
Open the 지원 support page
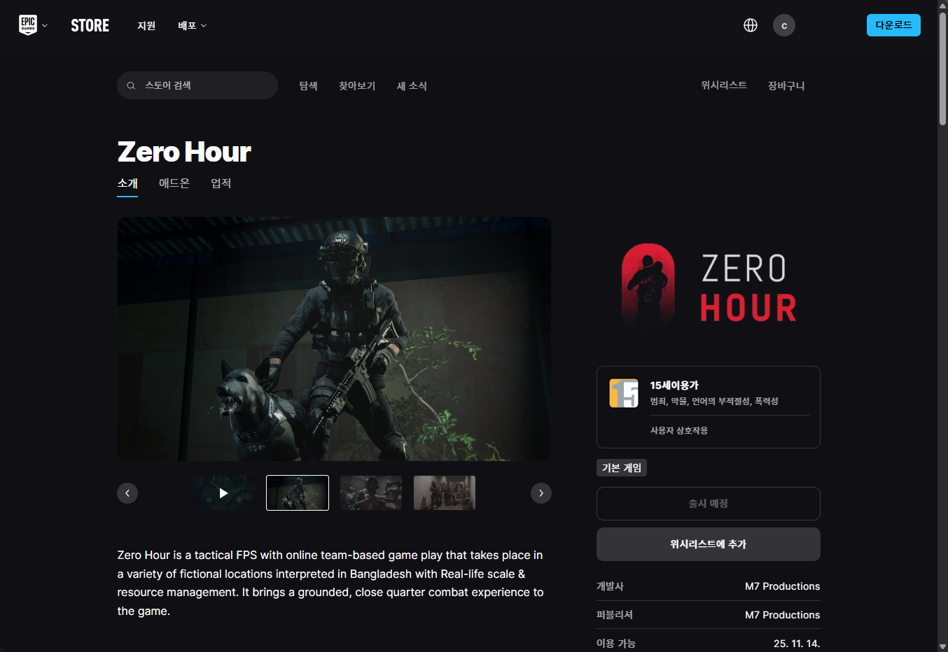tap(146, 26)
